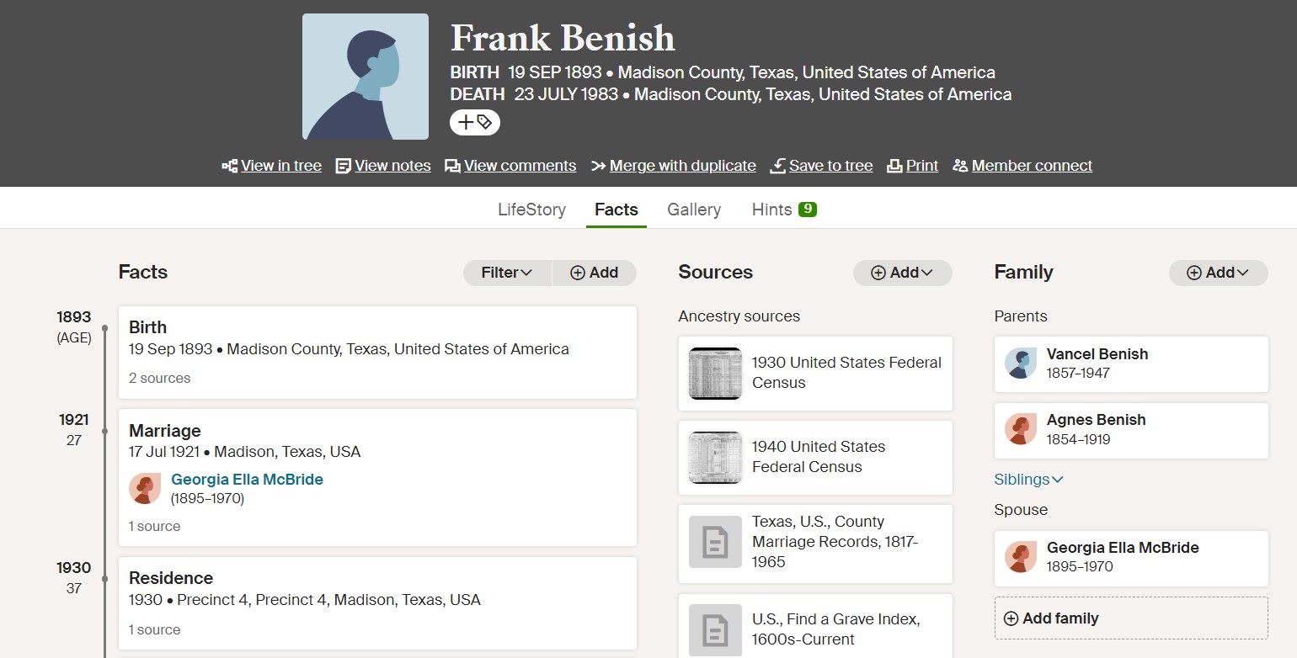Switch to the LifeStory tab

531,210
